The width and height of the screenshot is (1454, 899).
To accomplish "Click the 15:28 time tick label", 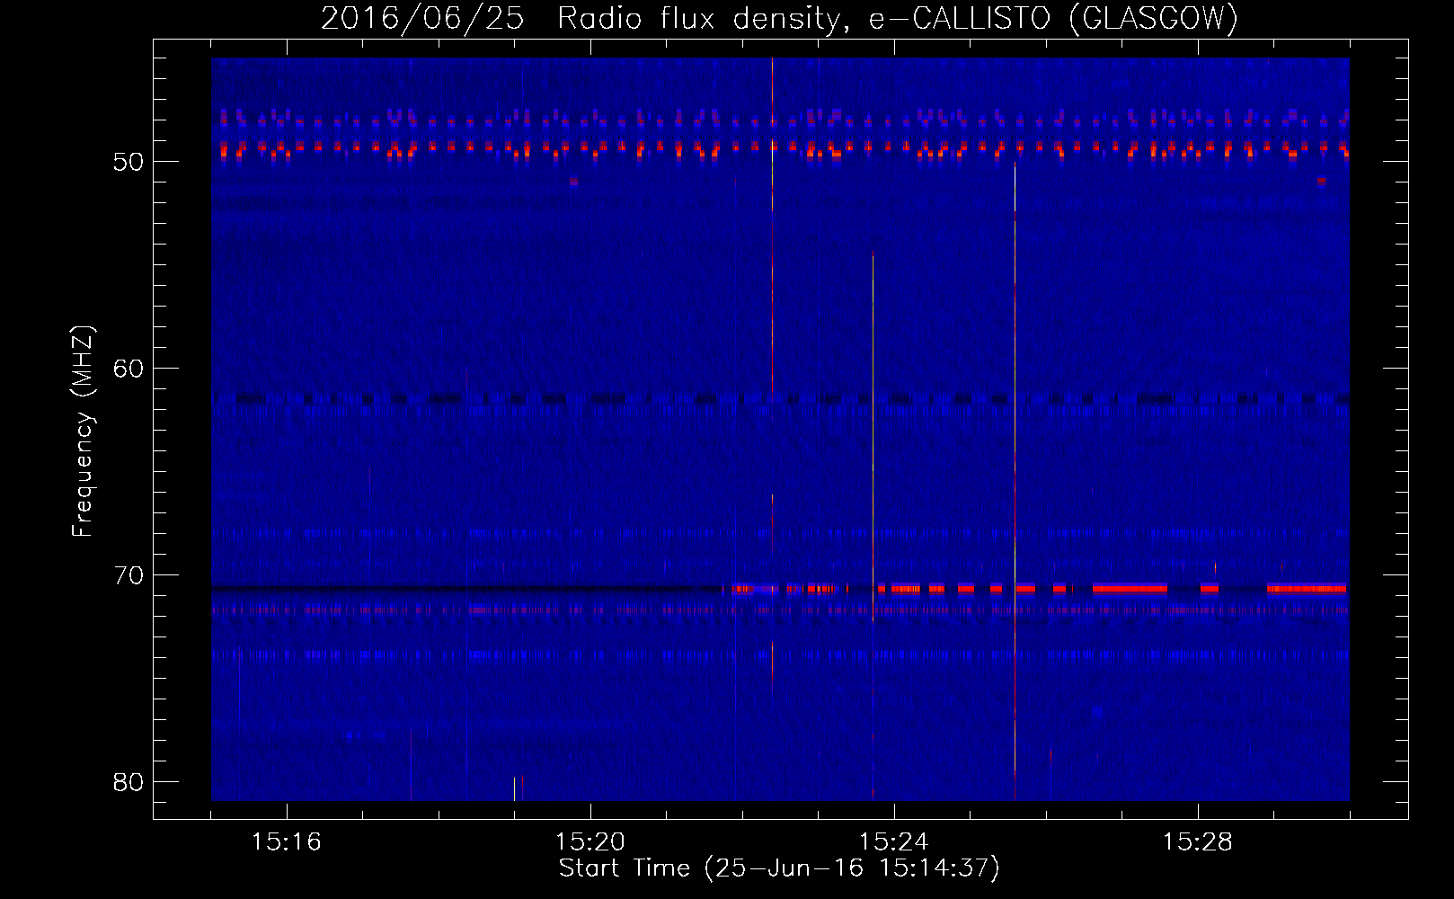I will point(1198,842).
